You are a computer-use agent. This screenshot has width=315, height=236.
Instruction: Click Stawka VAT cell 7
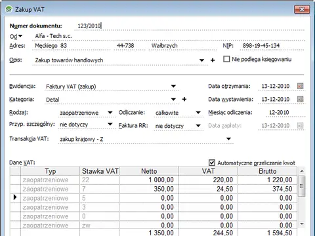tap(100, 189)
